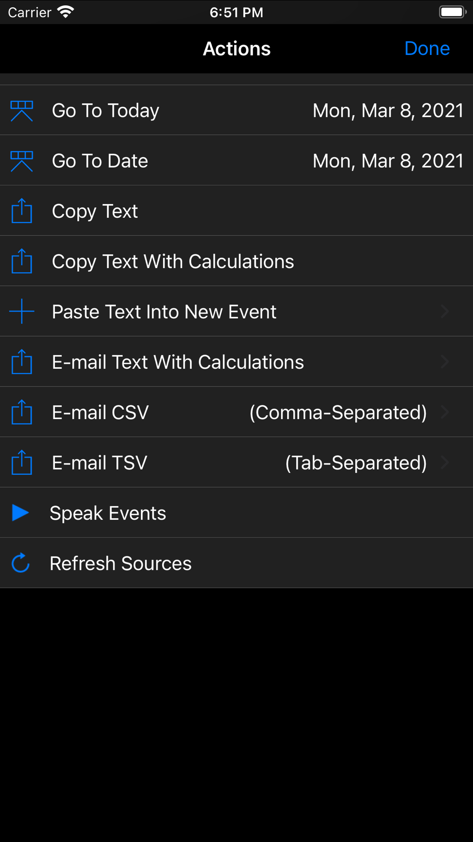The image size is (473, 842).
Task: Expand E-mail Text With Calculations chevron
Action: pos(445,362)
